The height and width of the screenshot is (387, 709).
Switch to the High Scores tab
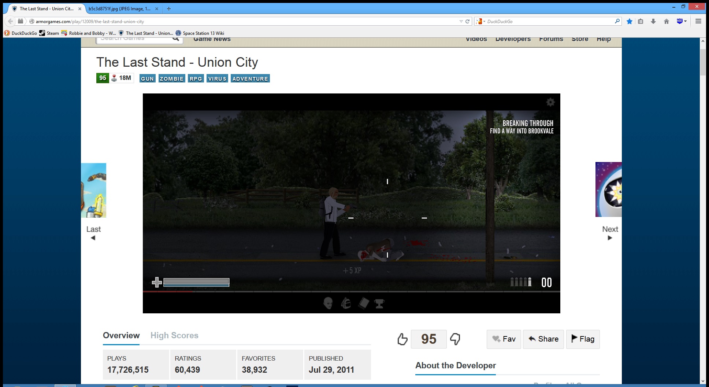(x=174, y=335)
